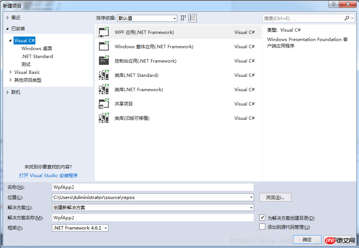Enable 添加到源代码管理 checkbox

click(262, 227)
